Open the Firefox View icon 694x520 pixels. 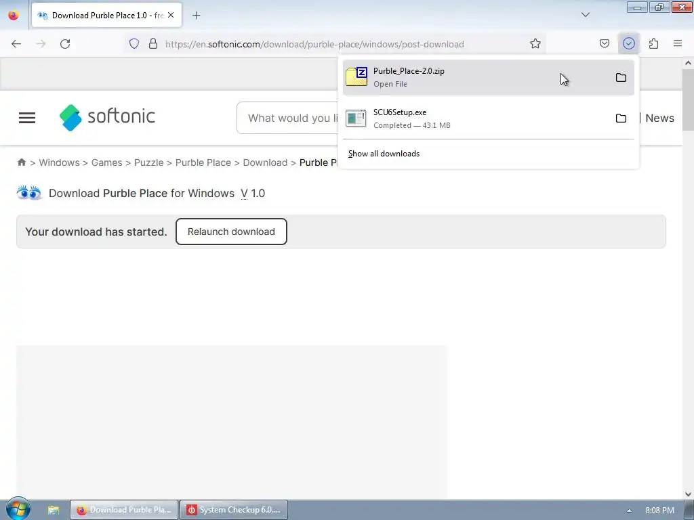coord(14,15)
